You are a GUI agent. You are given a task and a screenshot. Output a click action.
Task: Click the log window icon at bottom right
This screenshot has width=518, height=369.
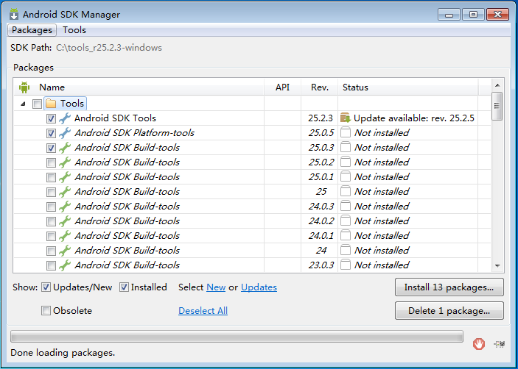(x=499, y=343)
